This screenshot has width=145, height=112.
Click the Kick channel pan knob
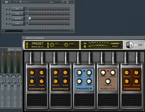point(6,9)
